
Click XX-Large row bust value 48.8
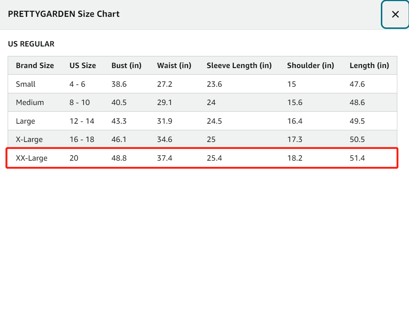119,158
